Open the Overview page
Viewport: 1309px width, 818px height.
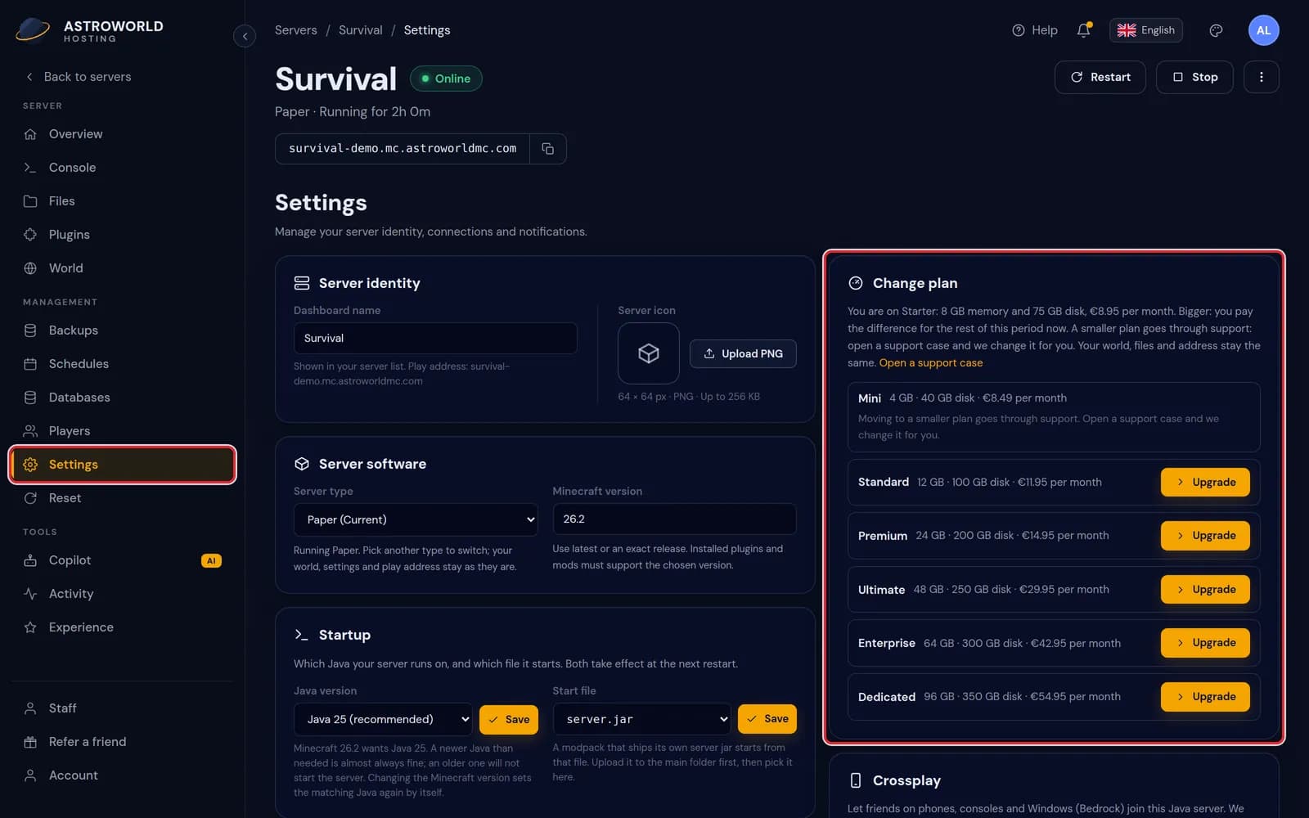123,134
